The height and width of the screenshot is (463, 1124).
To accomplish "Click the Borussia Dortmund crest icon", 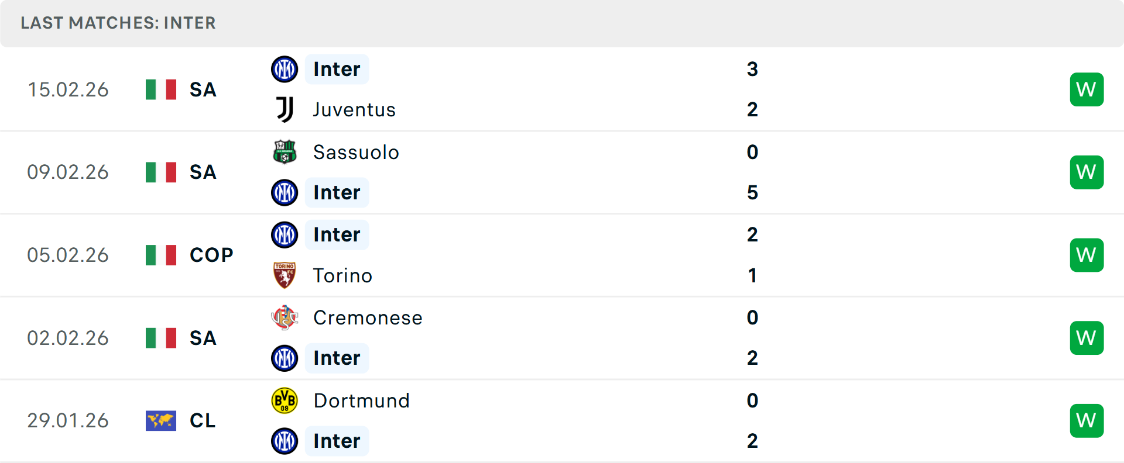I will tap(285, 400).
